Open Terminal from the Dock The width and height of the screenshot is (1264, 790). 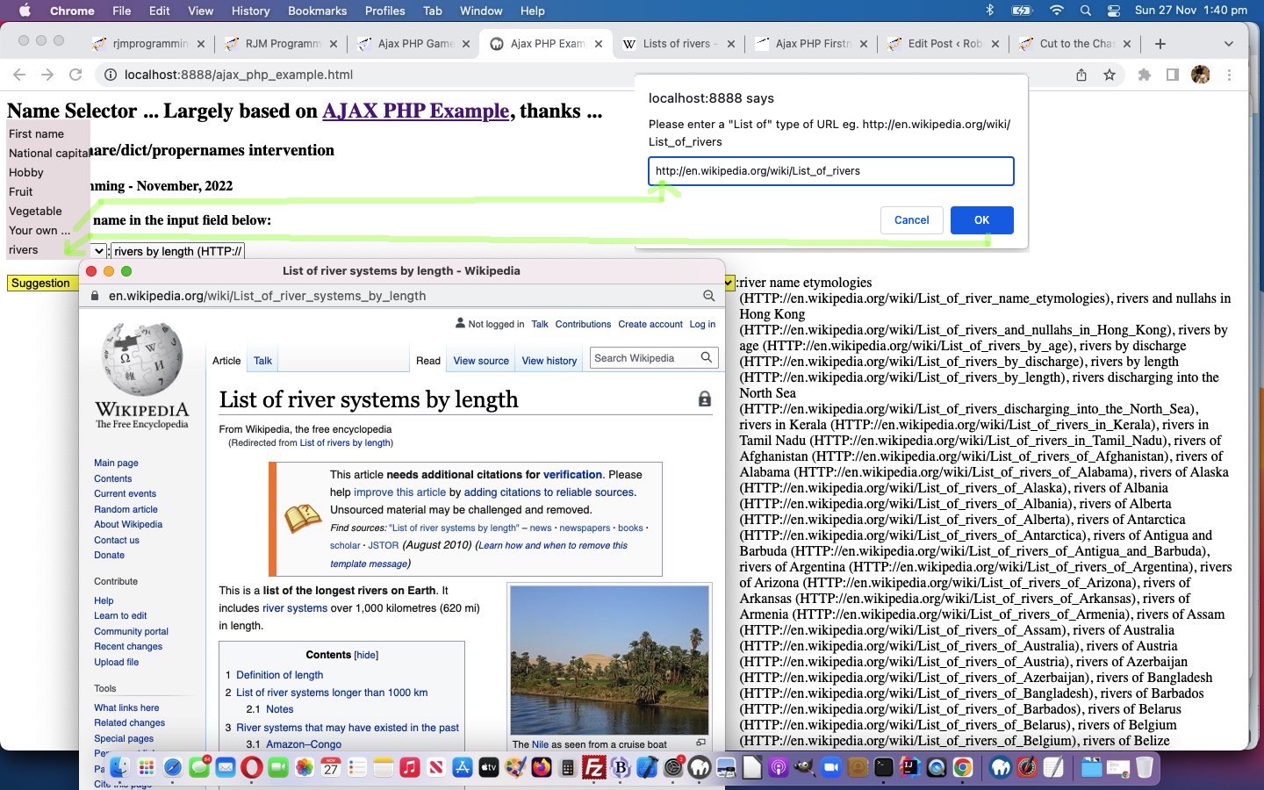click(884, 768)
